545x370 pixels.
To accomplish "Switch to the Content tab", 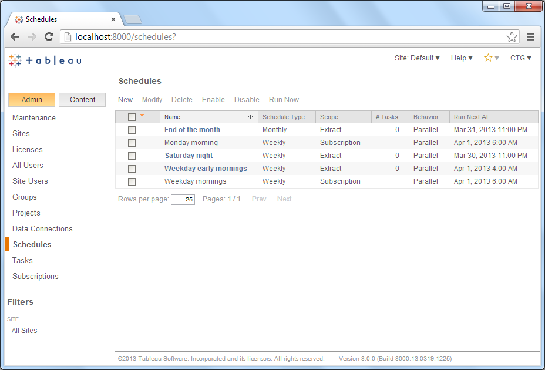I will pyautogui.click(x=82, y=100).
